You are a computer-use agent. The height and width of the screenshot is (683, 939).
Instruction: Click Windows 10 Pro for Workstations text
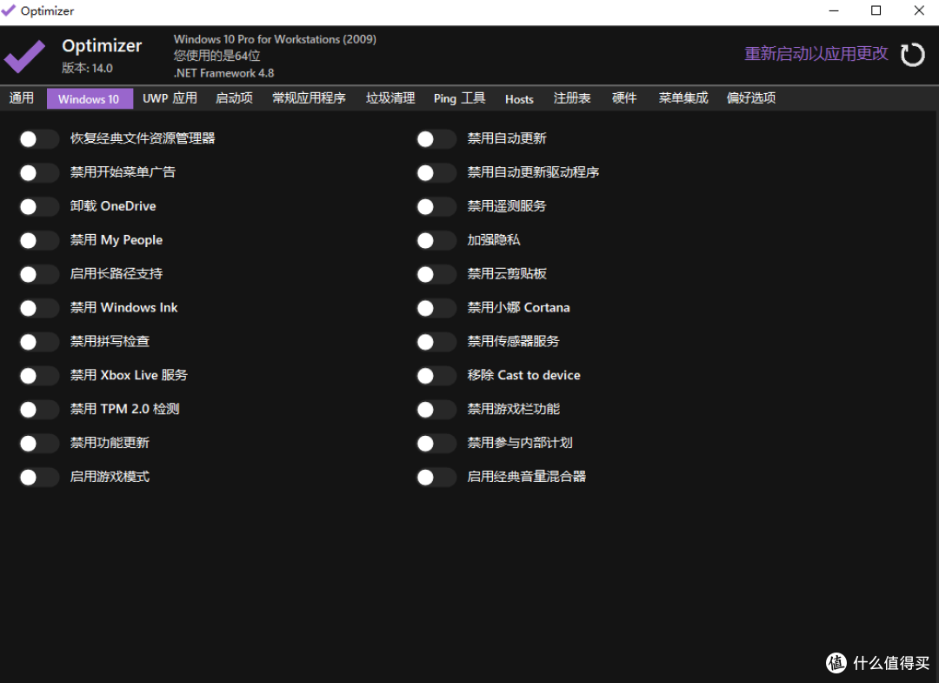[275, 39]
